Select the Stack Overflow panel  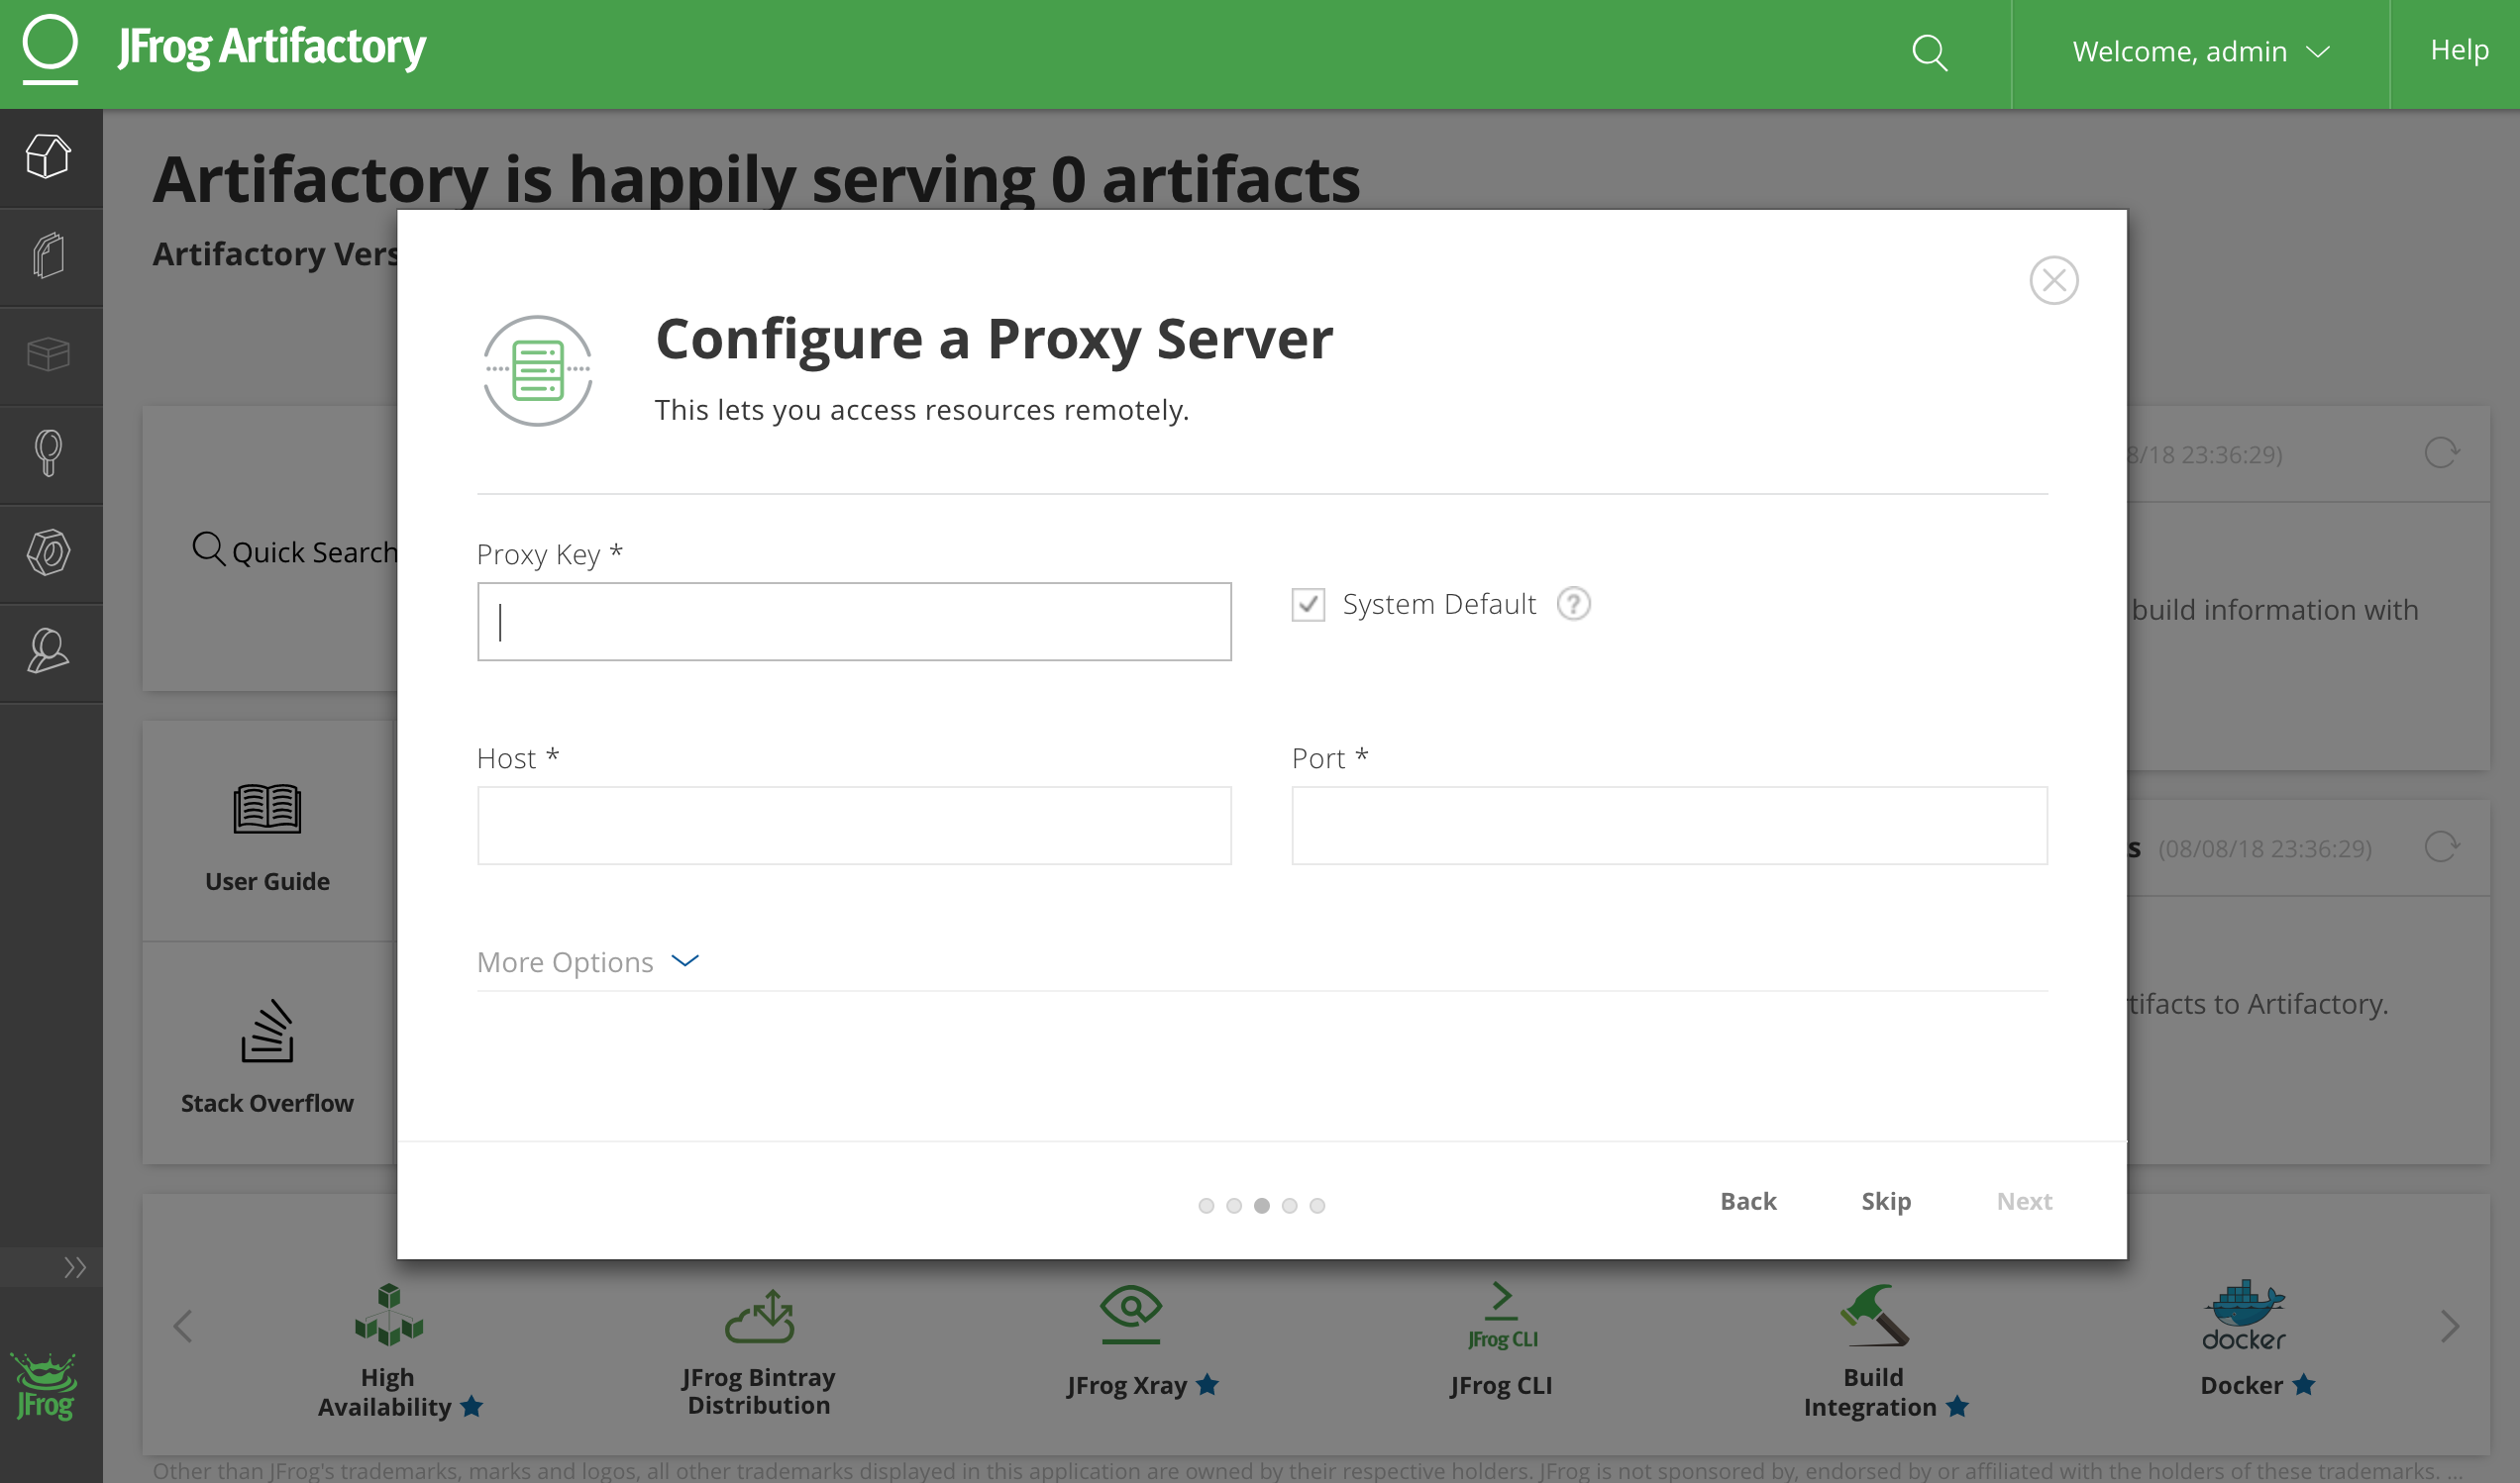pos(267,1059)
